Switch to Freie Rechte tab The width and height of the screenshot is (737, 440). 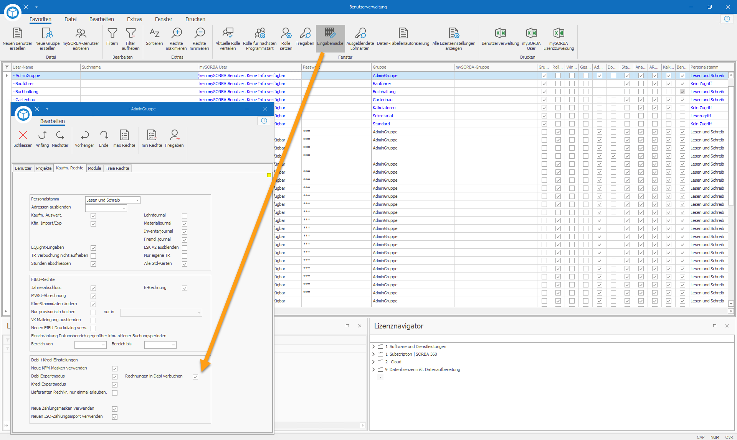pyautogui.click(x=117, y=168)
